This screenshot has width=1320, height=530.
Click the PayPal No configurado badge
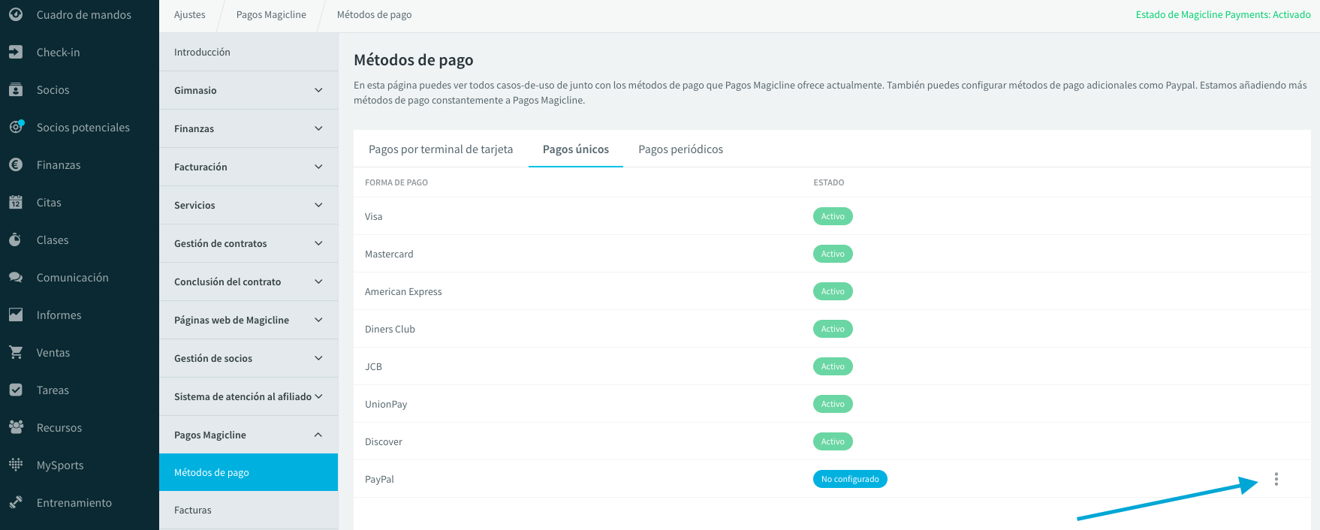click(850, 479)
